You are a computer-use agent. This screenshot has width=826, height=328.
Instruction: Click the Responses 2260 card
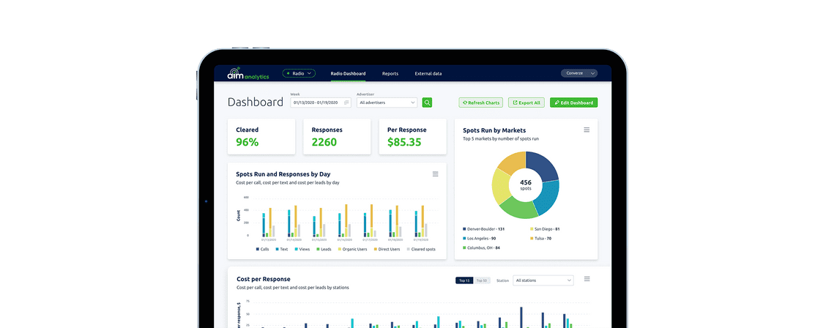(x=337, y=136)
